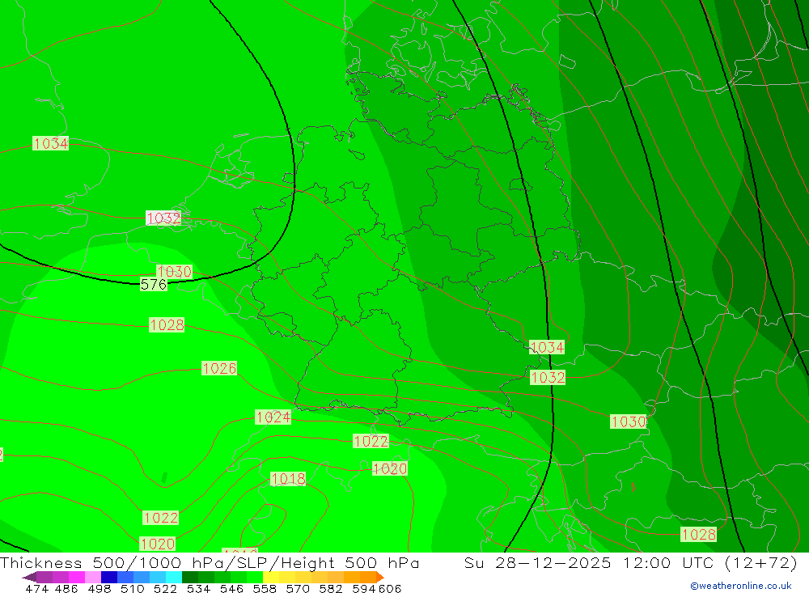The image size is (809, 593).
Task: Click the 558 legend value
Action: pos(265,588)
